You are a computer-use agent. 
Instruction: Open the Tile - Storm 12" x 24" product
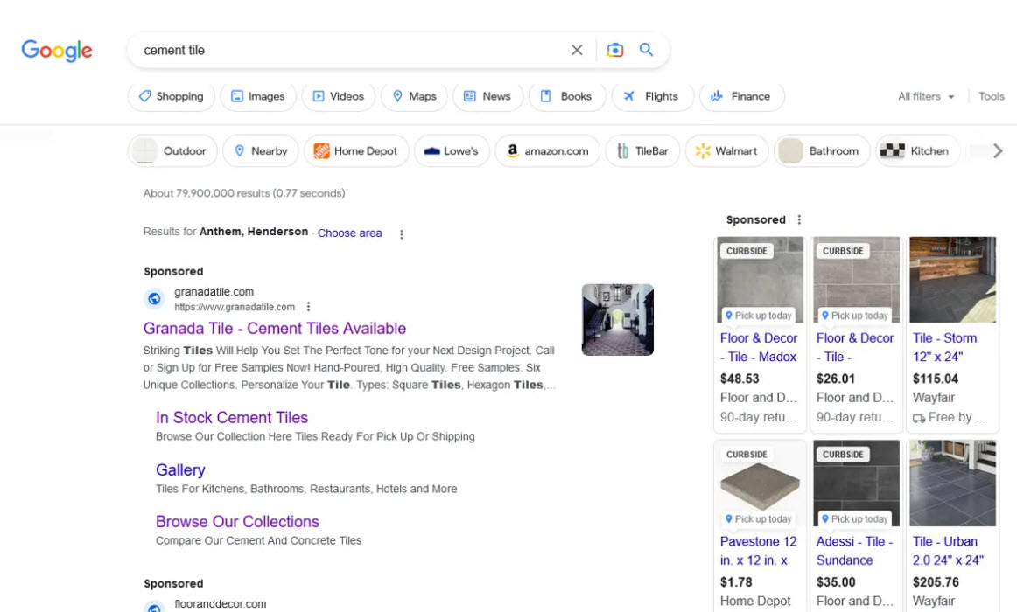[945, 348]
